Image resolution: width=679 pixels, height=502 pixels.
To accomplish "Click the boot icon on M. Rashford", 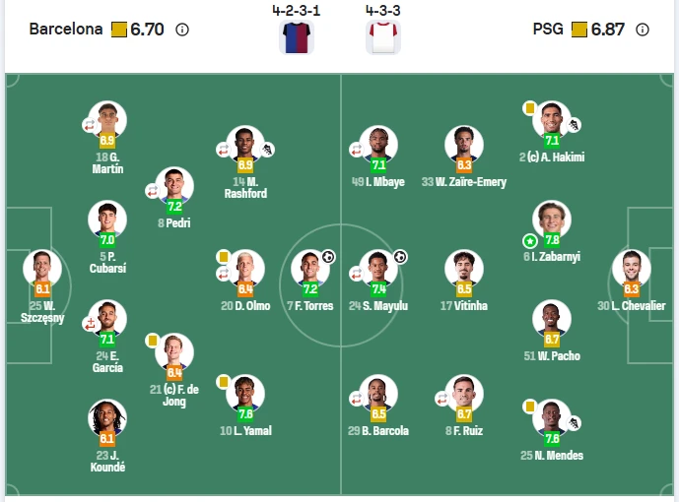I will coord(266,150).
